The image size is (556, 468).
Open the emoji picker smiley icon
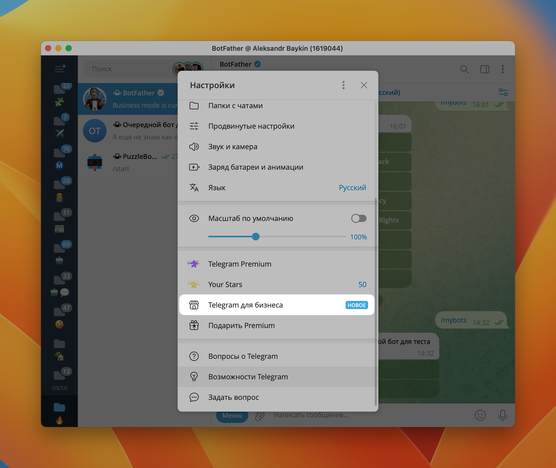(480, 415)
